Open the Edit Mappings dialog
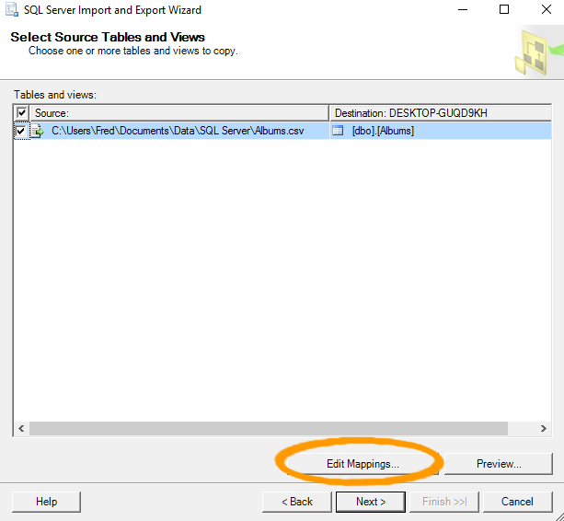564x521 pixels. point(363,464)
